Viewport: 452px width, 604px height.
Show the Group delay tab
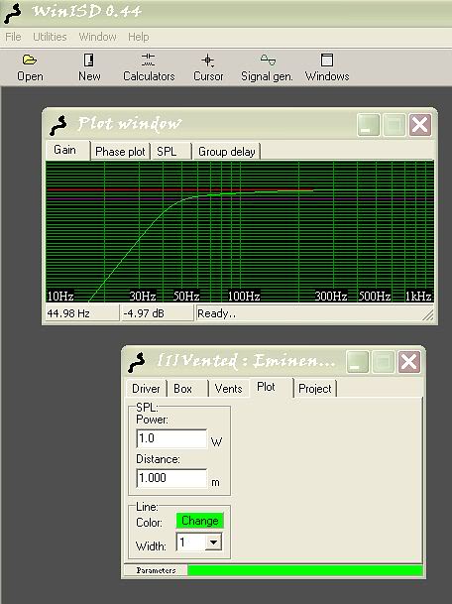pyautogui.click(x=227, y=152)
